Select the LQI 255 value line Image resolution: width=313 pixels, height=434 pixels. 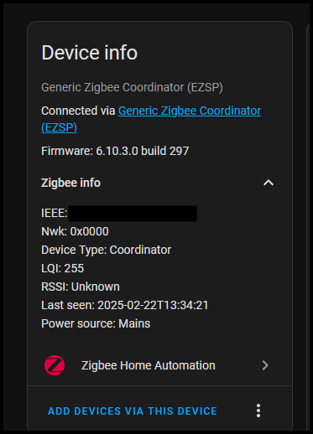tap(63, 268)
